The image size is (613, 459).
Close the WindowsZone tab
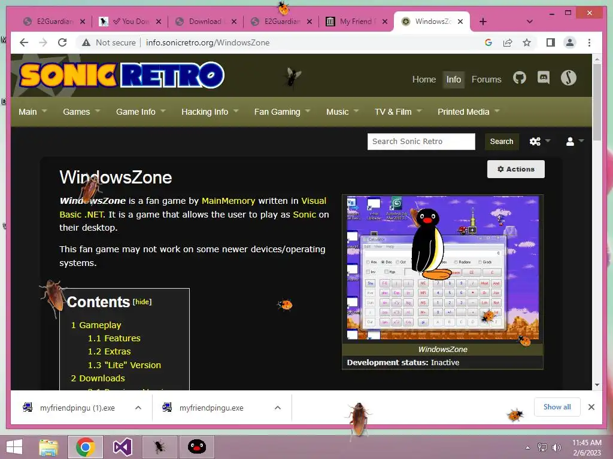coord(460,22)
